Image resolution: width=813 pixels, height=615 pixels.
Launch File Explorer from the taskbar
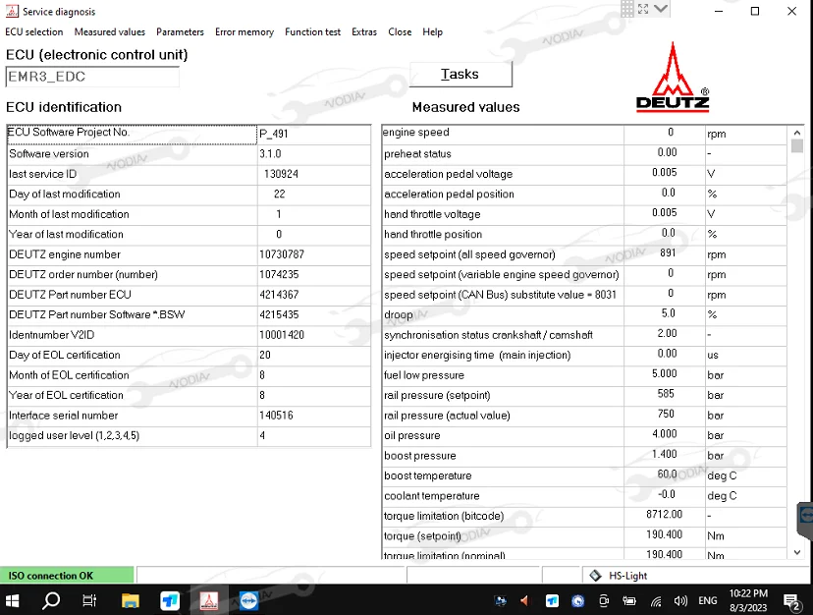[130, 600]
